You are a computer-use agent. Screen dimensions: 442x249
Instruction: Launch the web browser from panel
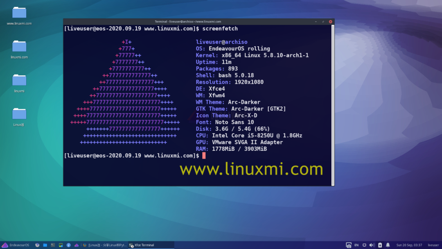(37, 245)
